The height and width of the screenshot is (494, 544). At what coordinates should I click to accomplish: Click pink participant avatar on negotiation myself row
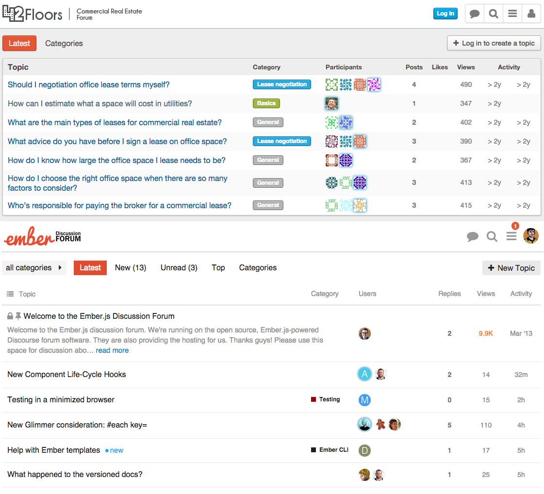(x=374, y=84)
